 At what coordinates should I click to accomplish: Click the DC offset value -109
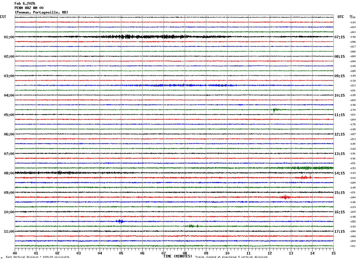click(353, 207)
